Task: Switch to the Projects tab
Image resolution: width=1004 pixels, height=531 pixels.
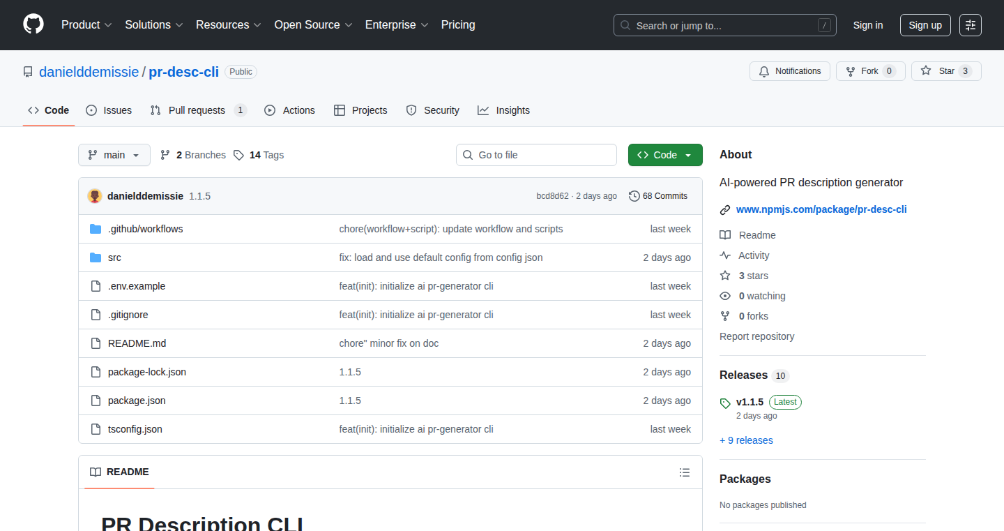Action: pyautogui.click(x=360, y=110)
